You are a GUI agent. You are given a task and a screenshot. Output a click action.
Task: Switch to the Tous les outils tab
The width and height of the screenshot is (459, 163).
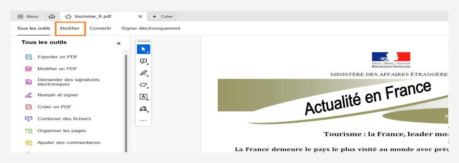pyautogui.click(x=33, y=28)
